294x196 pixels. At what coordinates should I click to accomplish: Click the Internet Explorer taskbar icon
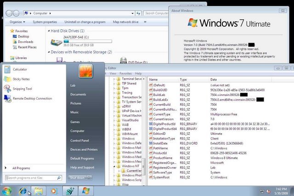pyautogui.click(x=23, y=190)
